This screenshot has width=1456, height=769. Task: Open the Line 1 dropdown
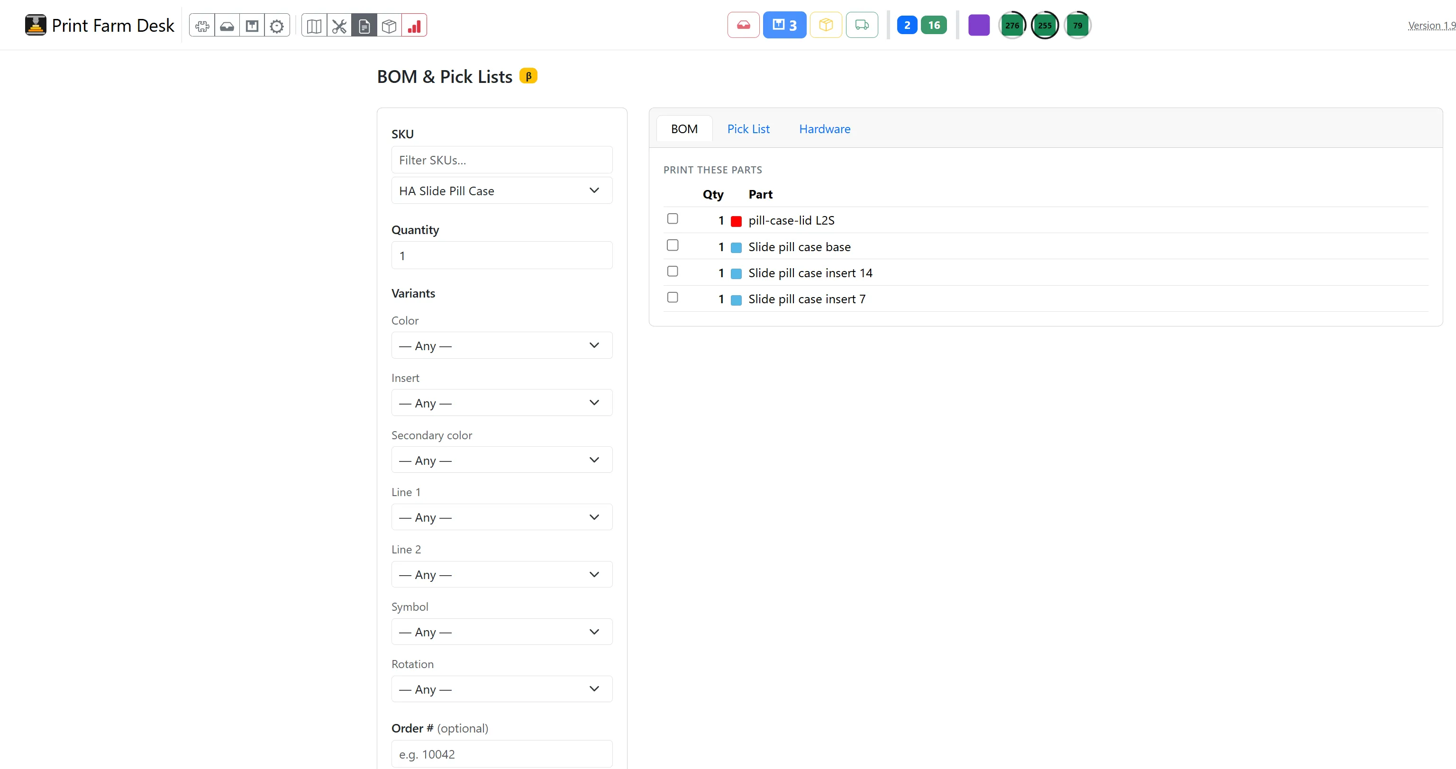pyautogui.click(x=502, y=517)
